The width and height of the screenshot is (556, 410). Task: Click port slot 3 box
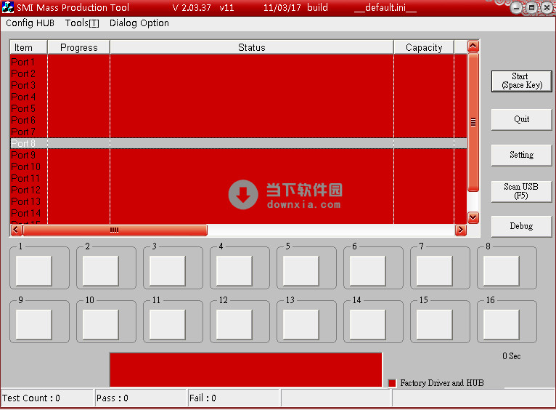tap(168, 271)
